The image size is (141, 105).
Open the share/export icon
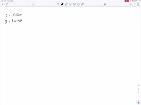tap(7, 4)
